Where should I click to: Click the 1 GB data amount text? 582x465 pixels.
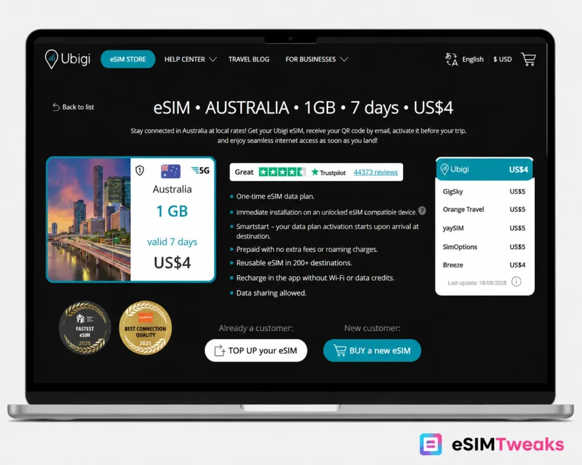coord(172,211)
